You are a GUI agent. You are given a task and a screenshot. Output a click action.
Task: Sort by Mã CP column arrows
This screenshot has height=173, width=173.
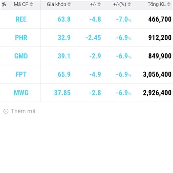(x=31, y=4)
